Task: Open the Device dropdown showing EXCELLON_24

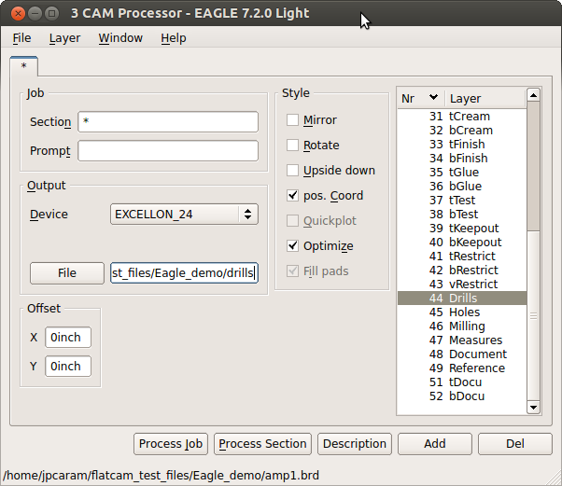Action: click(x=184, y=215)
